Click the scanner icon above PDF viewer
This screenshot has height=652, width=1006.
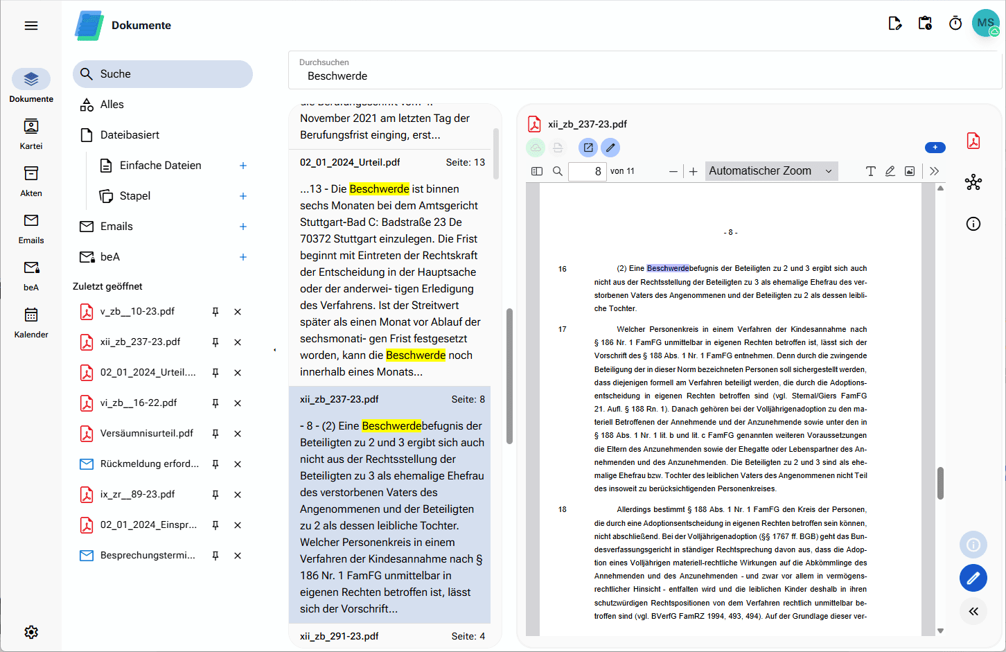click(558, 148)
